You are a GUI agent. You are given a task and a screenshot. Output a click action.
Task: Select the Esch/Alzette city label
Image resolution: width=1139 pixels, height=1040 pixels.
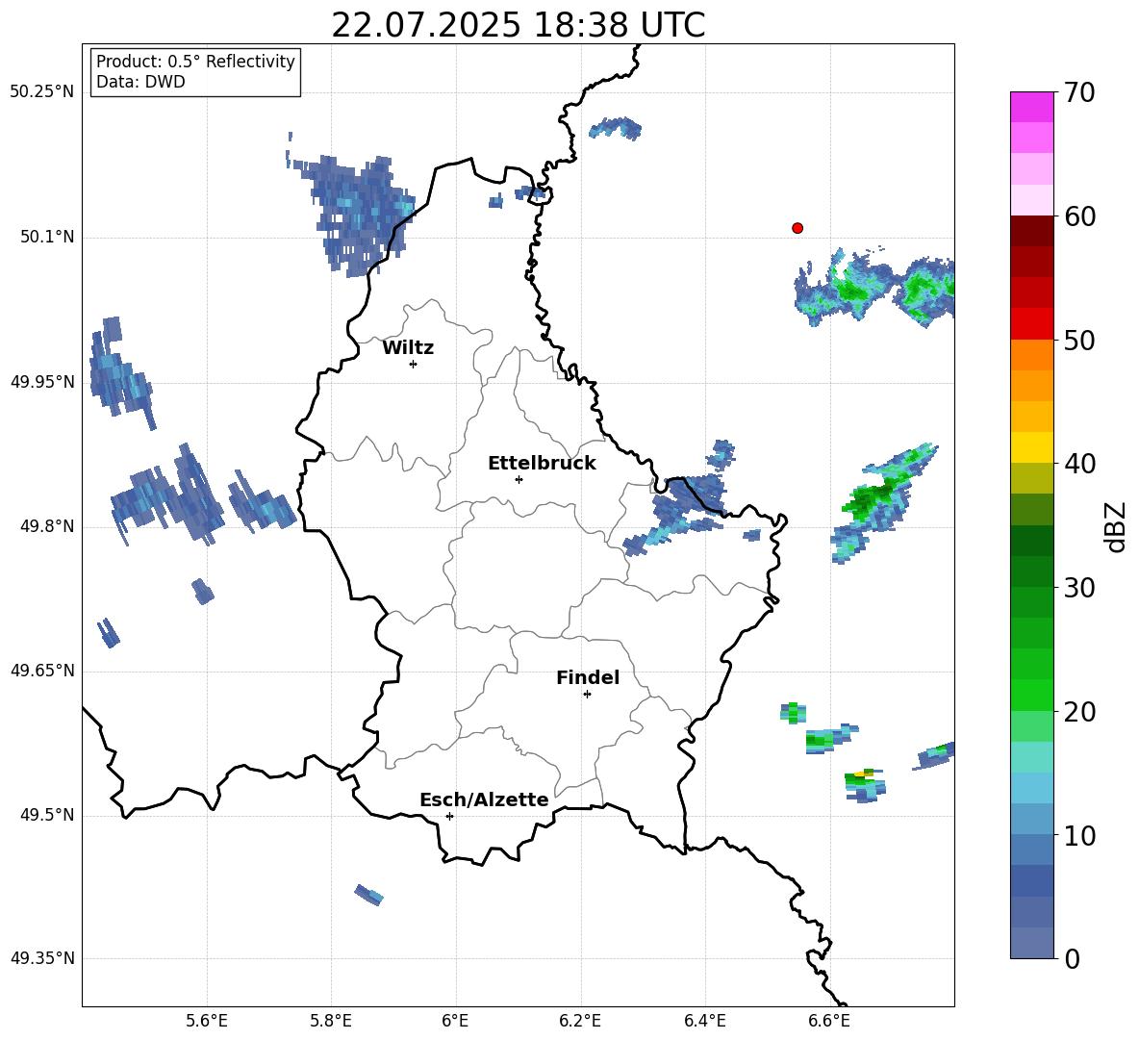pos(484,799)
